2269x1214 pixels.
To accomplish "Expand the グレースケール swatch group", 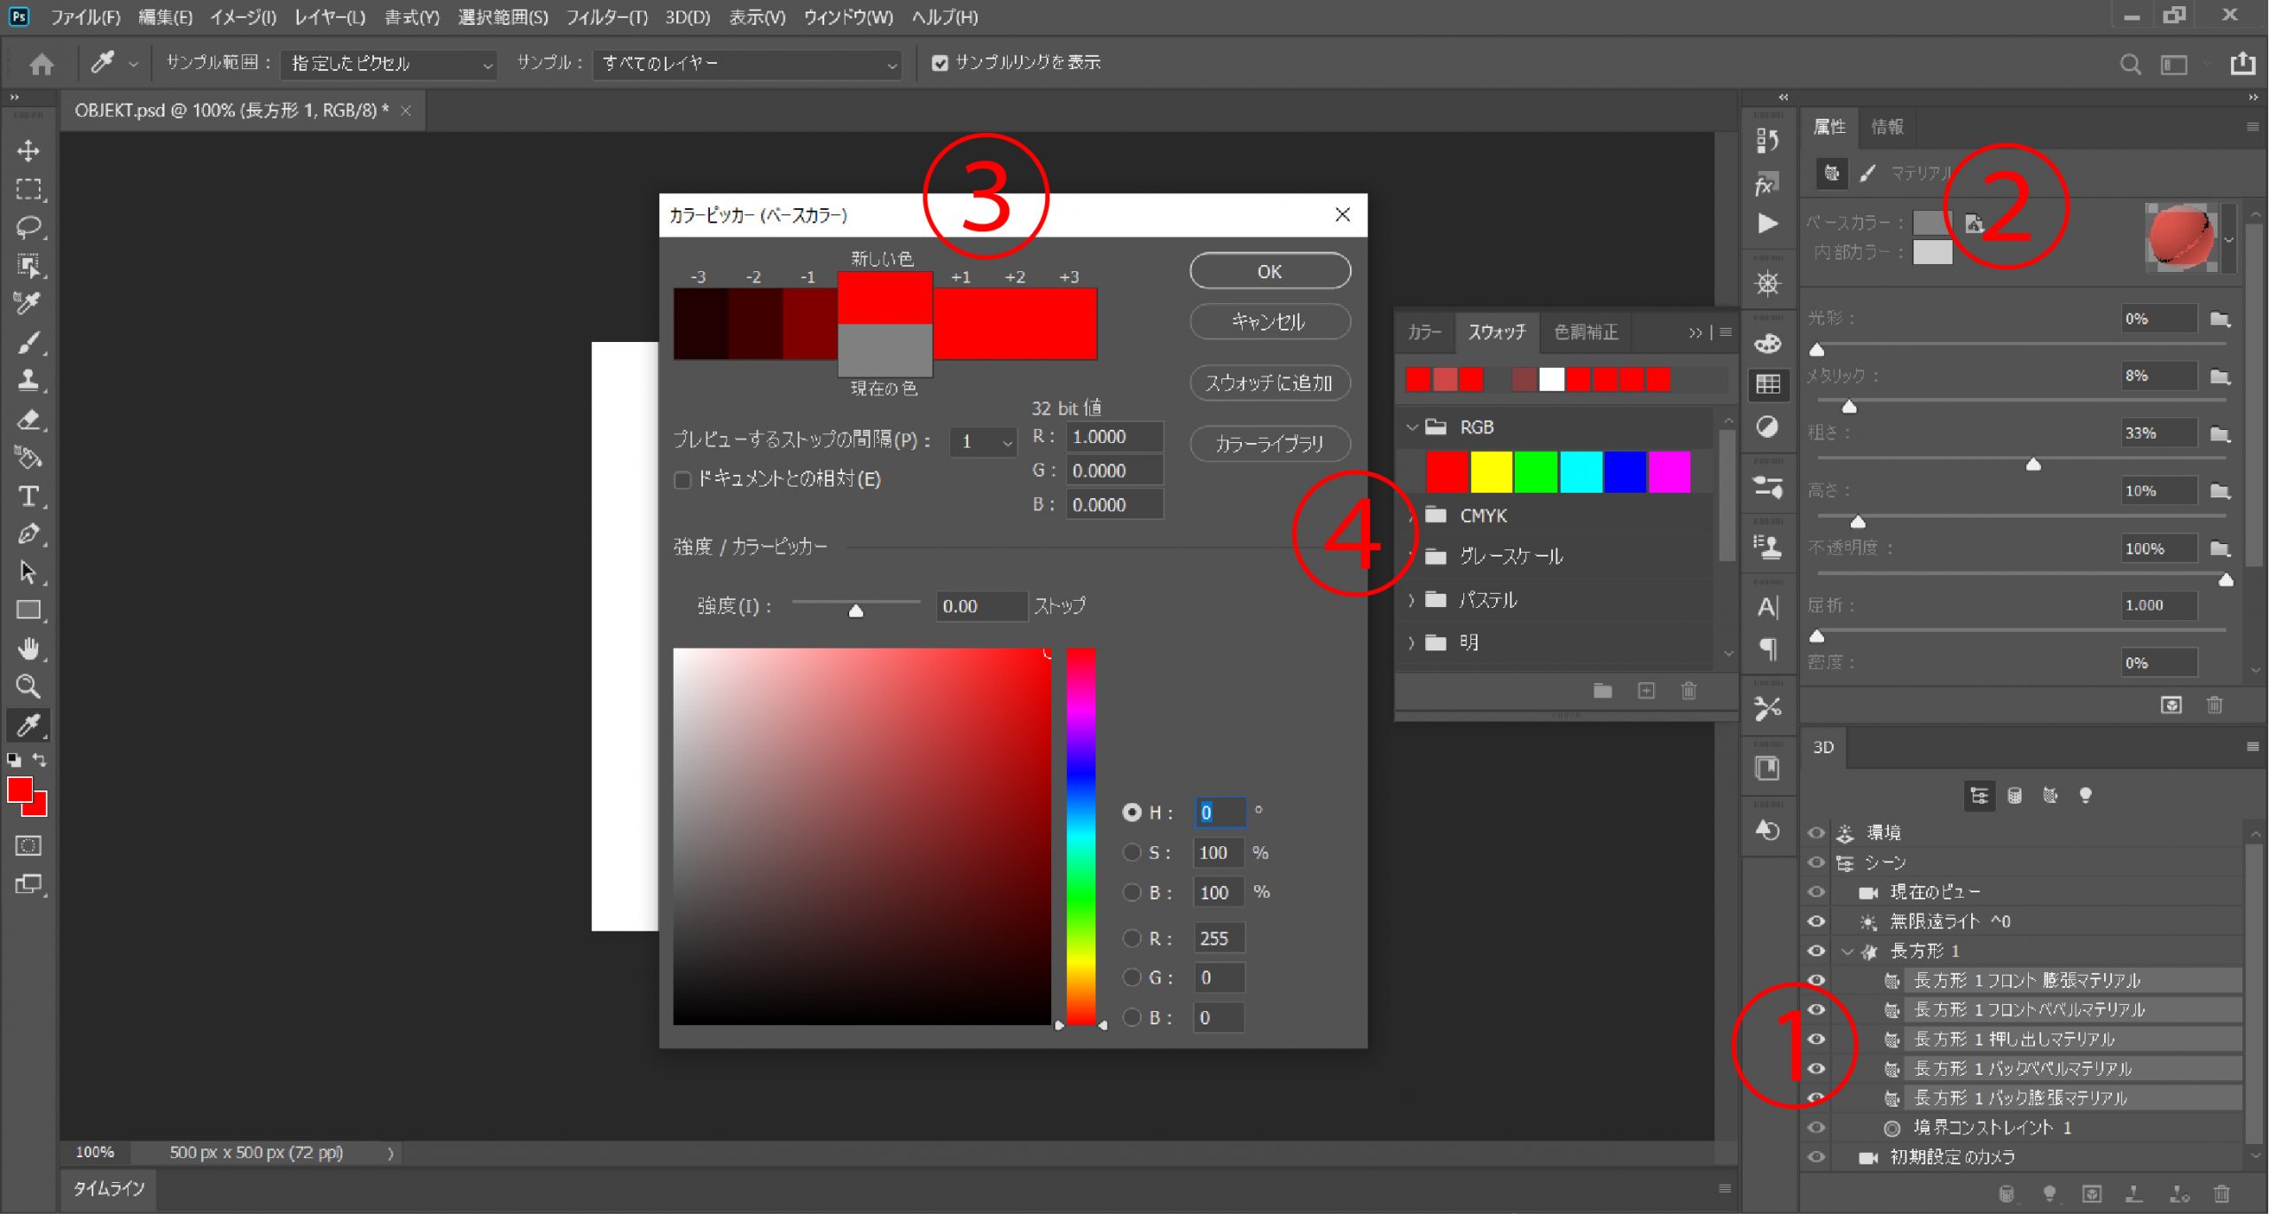I will 1412,556.
